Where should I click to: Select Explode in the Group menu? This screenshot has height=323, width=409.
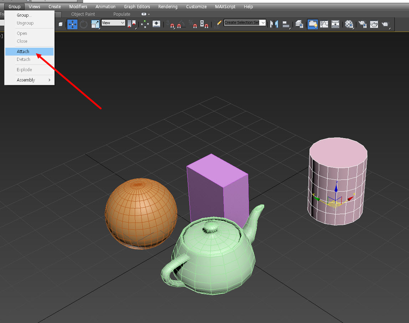[x=29, y=69]
